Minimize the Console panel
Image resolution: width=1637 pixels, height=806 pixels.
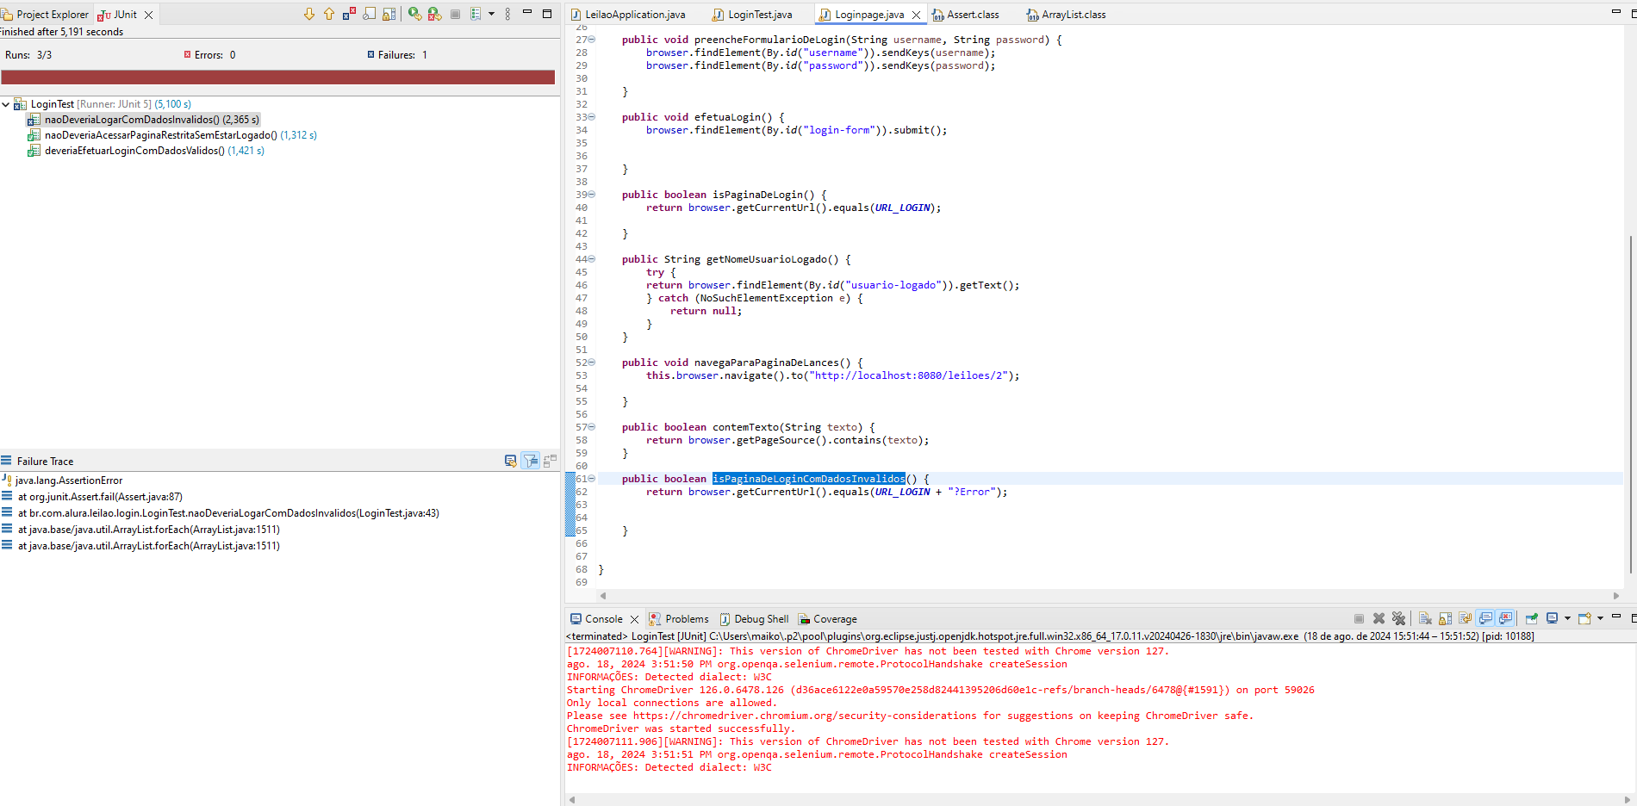point(1616,617)
